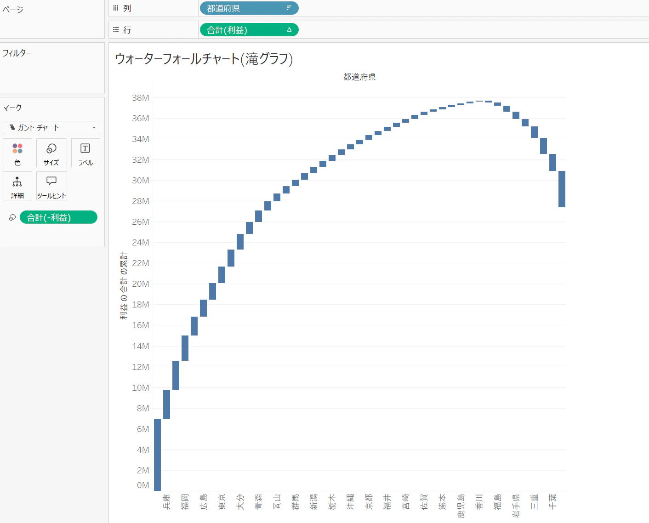Click the マーク card header
This screenshot has width=649, height=523.
[12, 108]
